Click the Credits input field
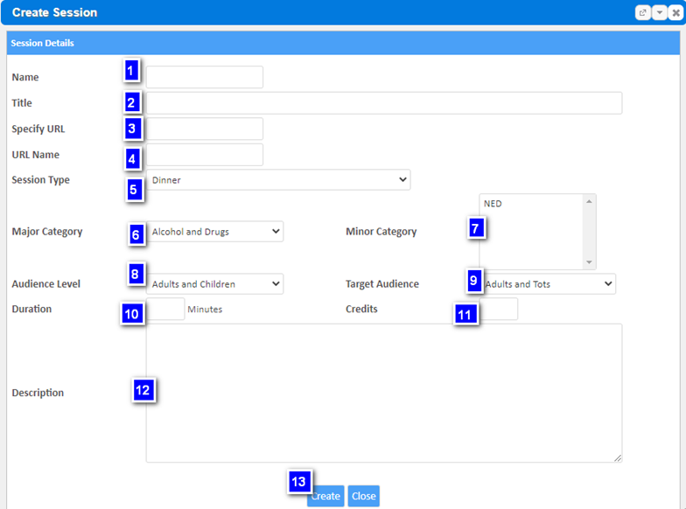This screenshot has width=686, height=509. pos(499,310)
